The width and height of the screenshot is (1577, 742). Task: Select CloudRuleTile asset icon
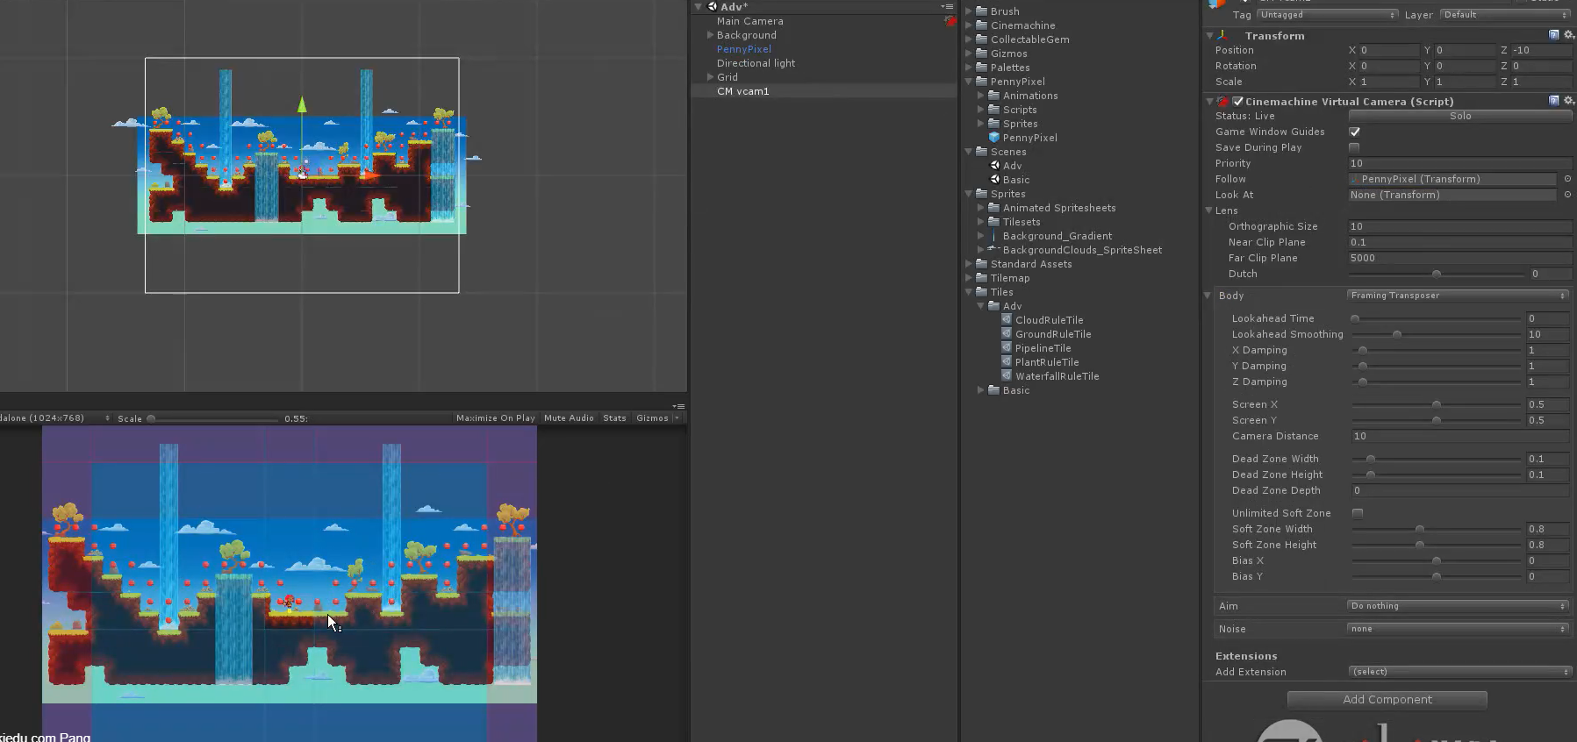coord(1007,320)
